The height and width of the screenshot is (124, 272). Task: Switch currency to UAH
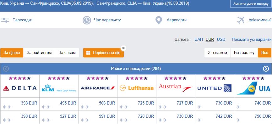pyautogui.click(x=199, y=39)
